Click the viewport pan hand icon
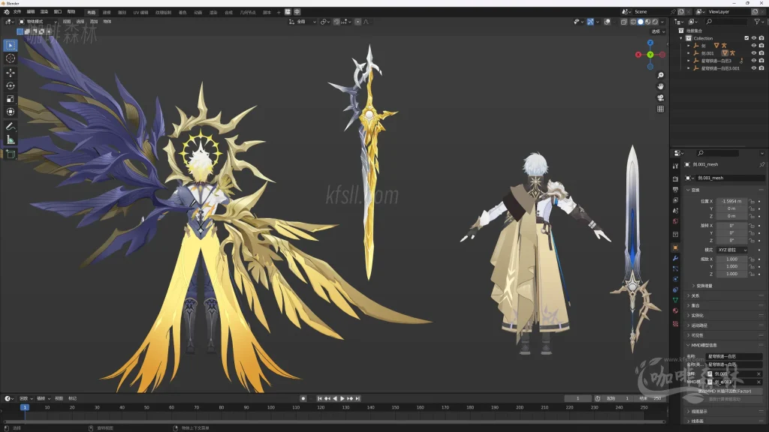This screenshot has height=432, width=769. (x=661, y=86)
